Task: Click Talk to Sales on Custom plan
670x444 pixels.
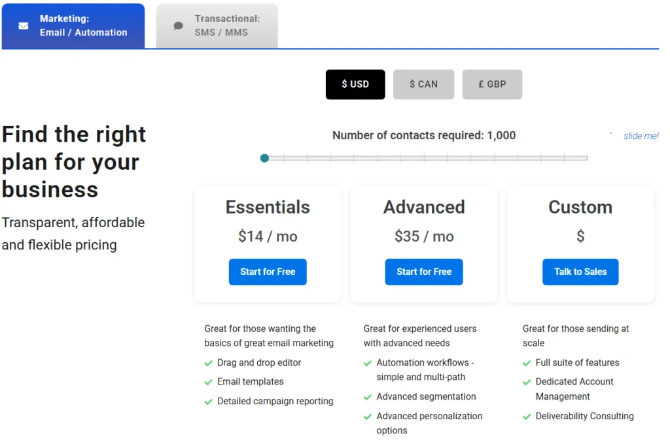Action: coord(580,272)
